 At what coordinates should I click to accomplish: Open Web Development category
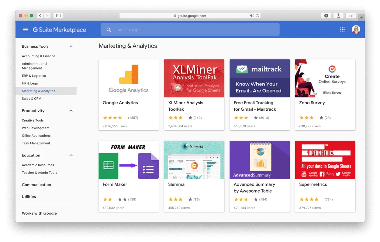pyautogui.click(x=36, y=128)
